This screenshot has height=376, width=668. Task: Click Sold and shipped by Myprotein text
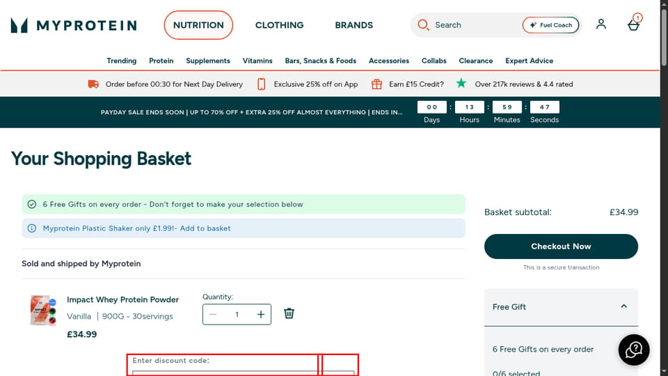[81, 263]
